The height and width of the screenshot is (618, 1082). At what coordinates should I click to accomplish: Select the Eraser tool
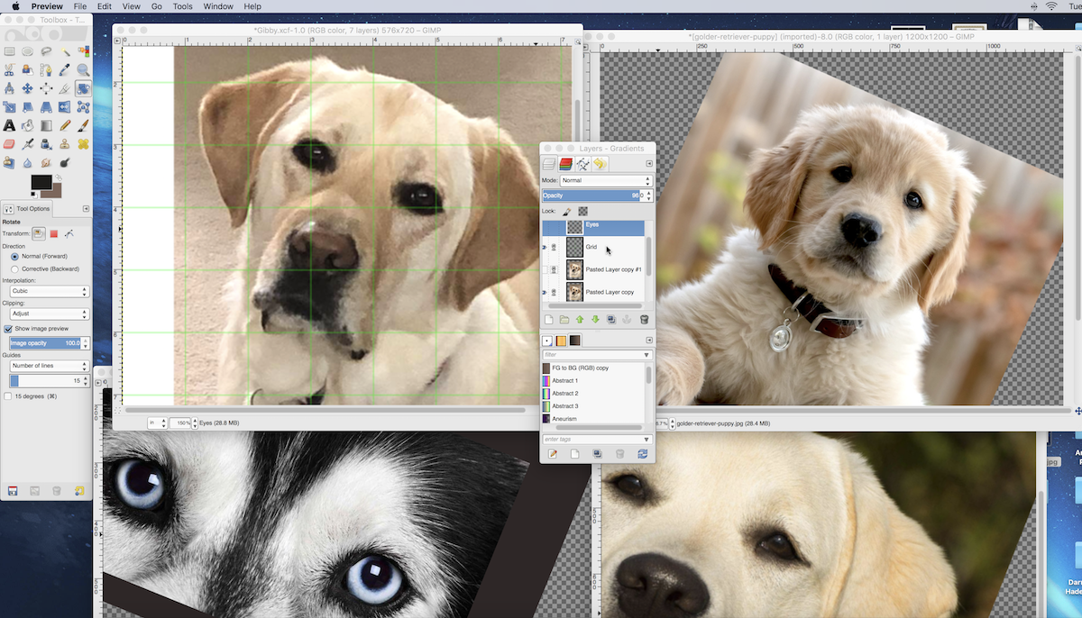tap(9, 144)
